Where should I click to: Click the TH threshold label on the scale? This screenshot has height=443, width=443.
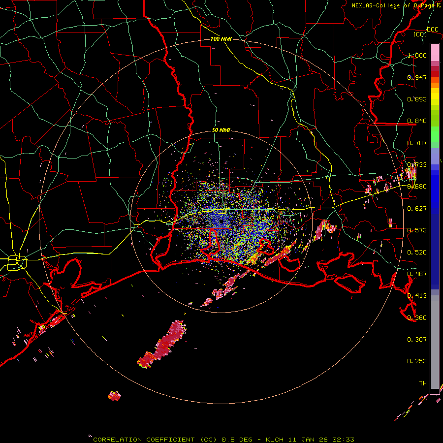tap(423, 383)
